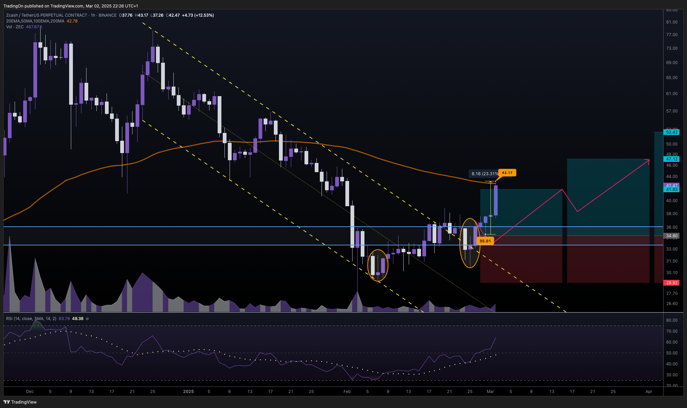
Task: Click the 50.00 RSI scale value
Action: click(x=672, y=353)
